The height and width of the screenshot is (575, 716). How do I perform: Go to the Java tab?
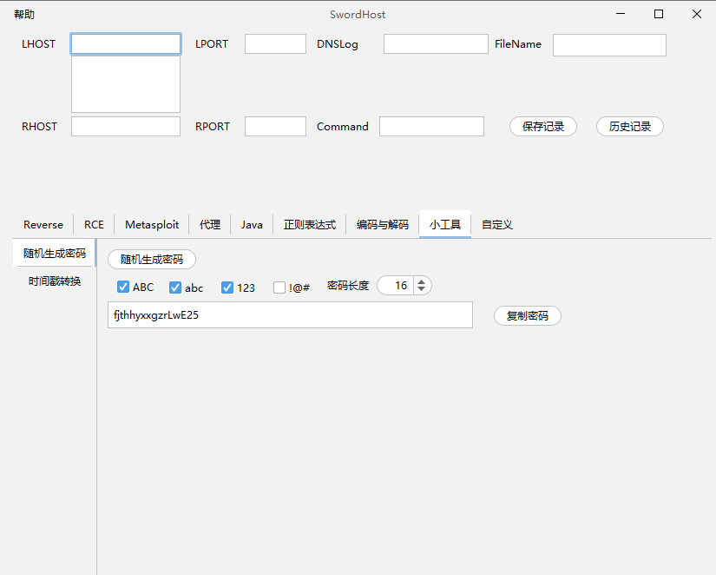(x=252, y=224)
